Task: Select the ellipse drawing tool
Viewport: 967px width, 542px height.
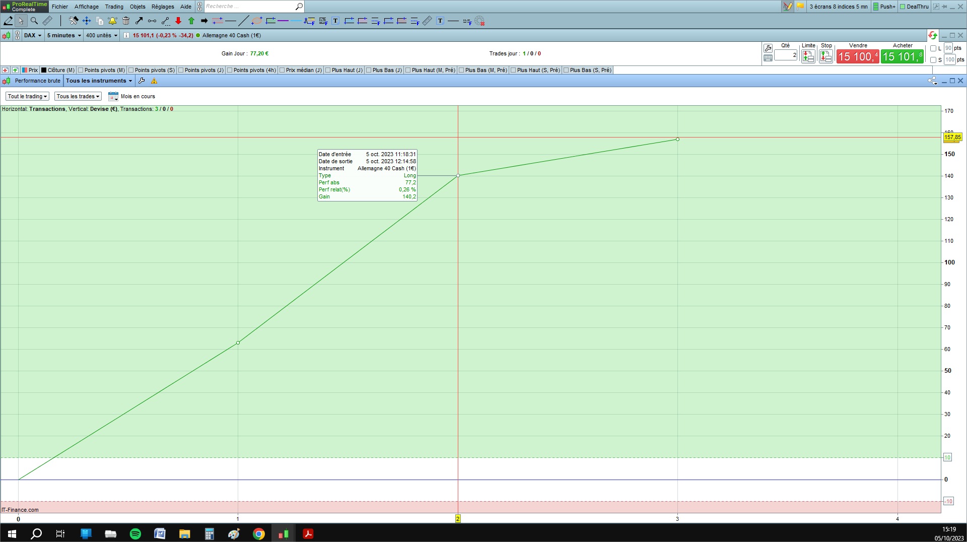Action: point(257,21)
